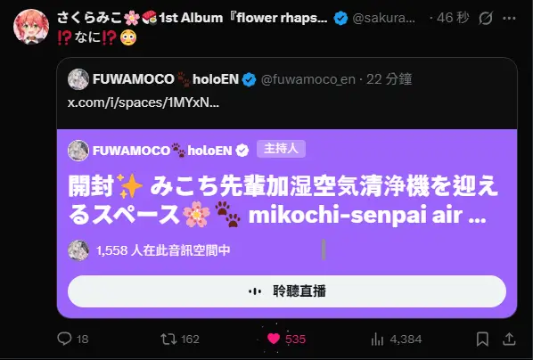Click the Grok slashed-circle icon
The width and height of the screenshot is (533, 360).
click(486, 18)
